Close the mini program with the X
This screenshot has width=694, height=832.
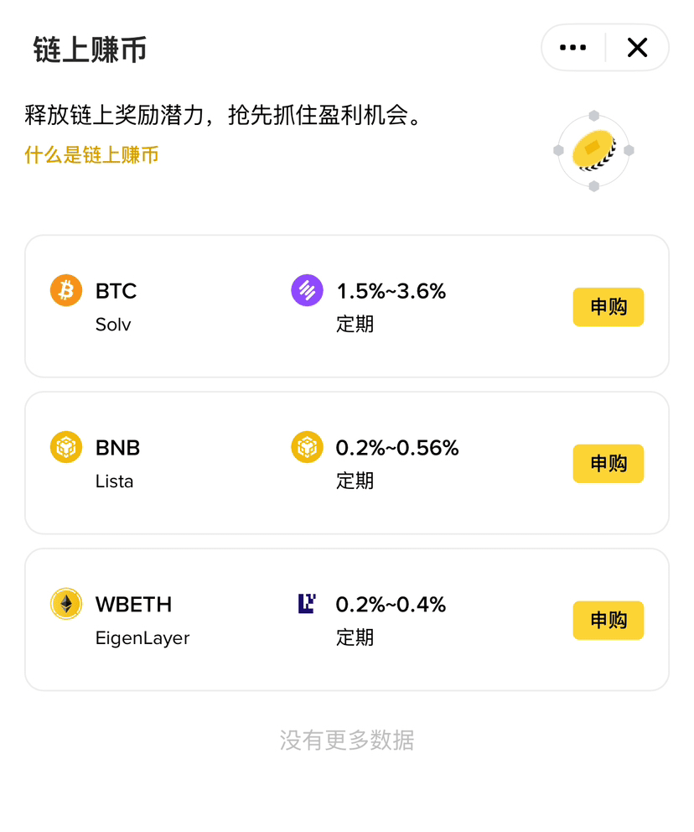tap(637, 48)
